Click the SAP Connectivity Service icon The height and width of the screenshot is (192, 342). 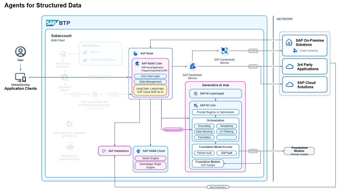click(x=224, y=51)
